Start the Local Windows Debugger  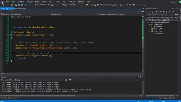tap(45, 5)
